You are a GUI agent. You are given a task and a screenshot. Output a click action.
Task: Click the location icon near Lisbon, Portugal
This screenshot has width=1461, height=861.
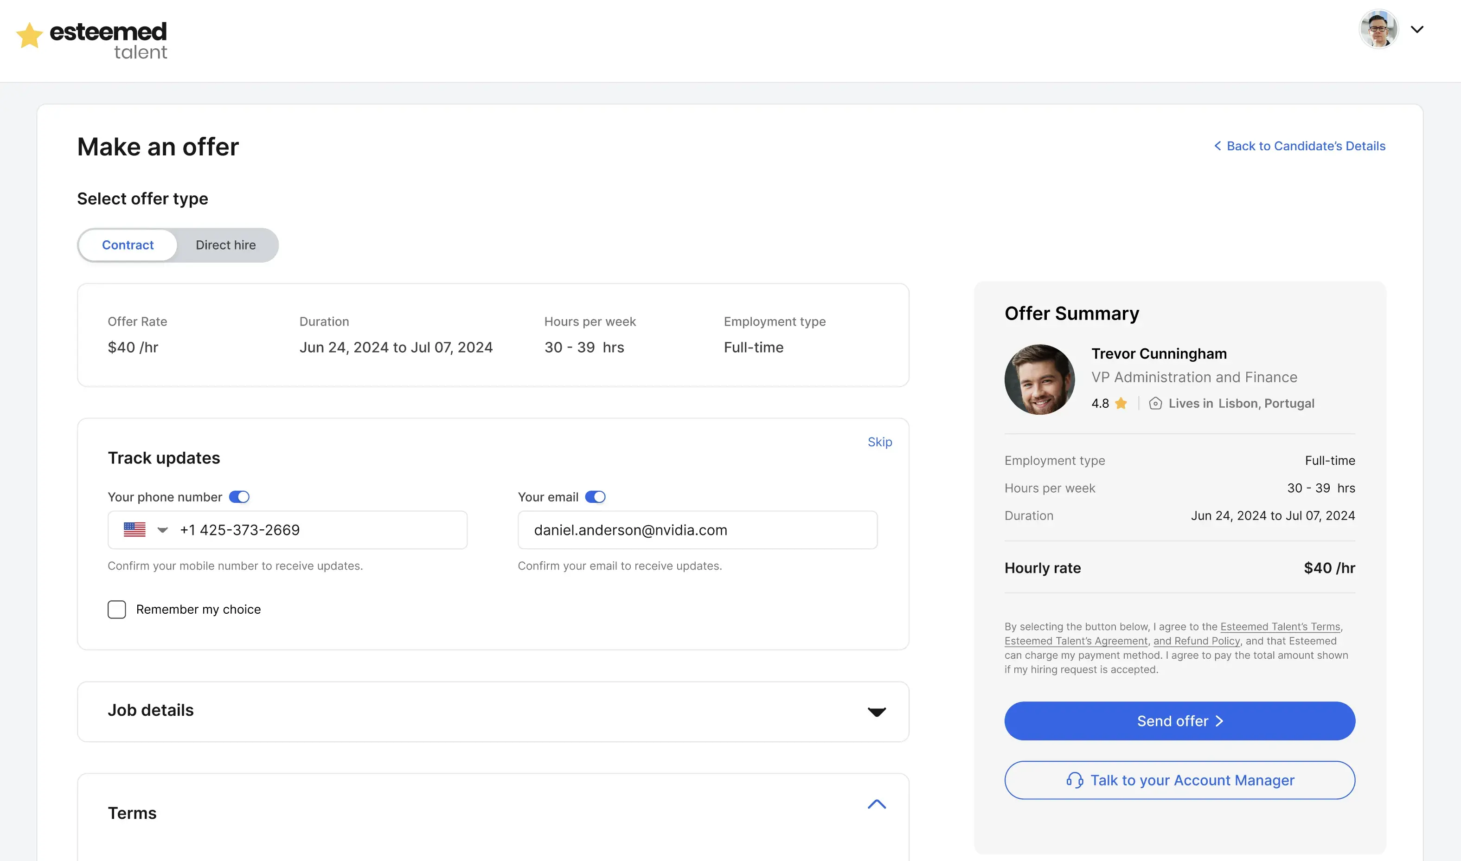[1155, 403]
